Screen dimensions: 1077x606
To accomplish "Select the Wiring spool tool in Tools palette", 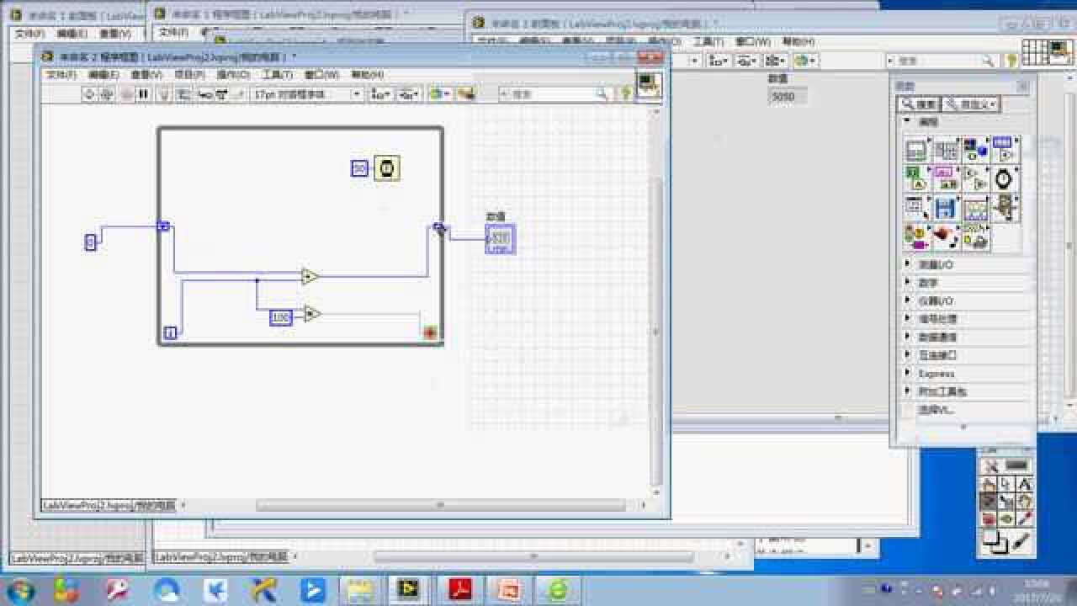I will tap(1007, 502).
